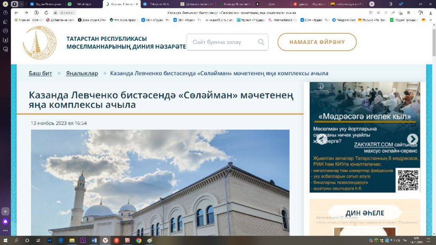Viewport: 436px width, 245px height.
Task: Open the bookmark flag icon in address bar
Action: (x=408, y=13)
